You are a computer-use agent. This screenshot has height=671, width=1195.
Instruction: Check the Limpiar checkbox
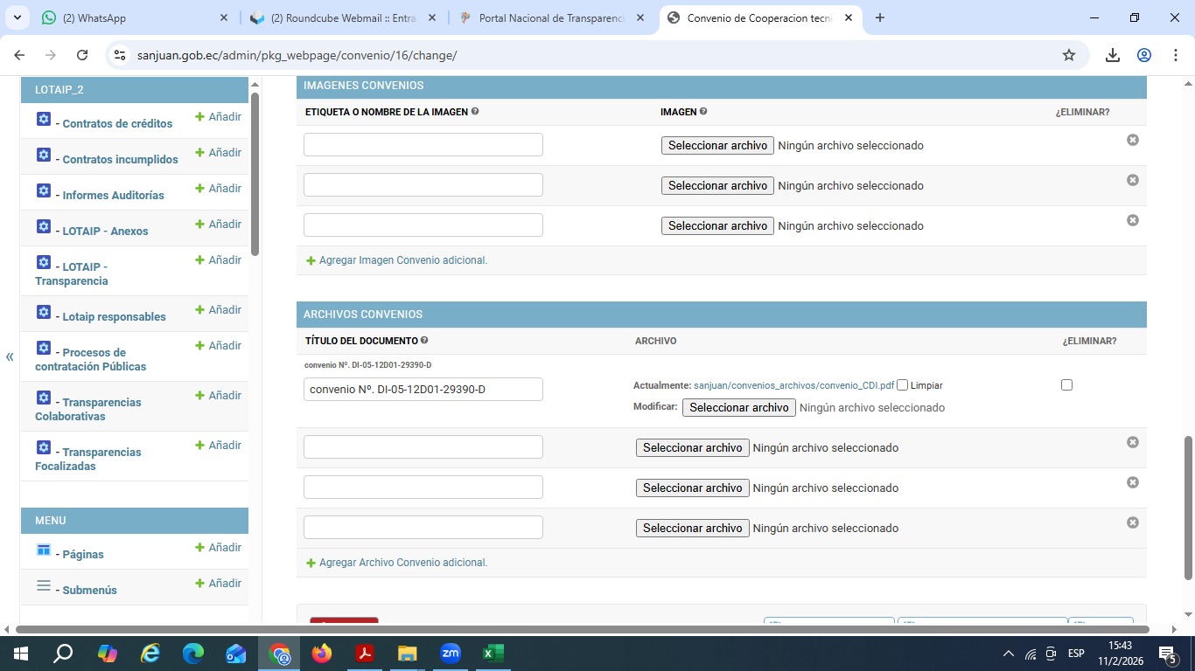point(903,385)
